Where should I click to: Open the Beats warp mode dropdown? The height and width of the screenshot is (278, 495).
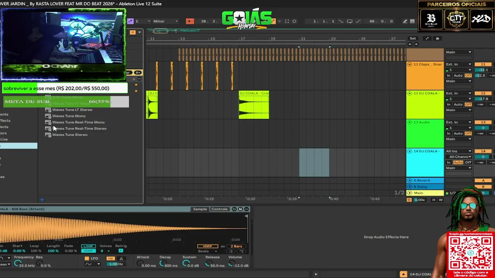pyautogui.click(x=207, y=251)
